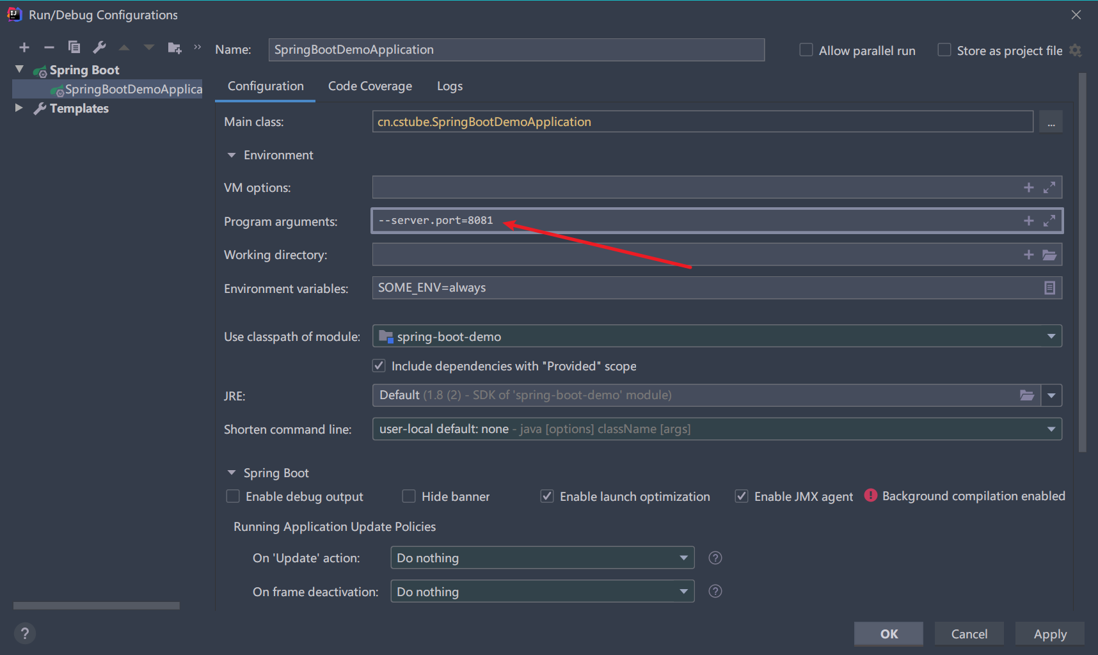
Task: Insert macro in Working directory
Action: point(1029,255)
